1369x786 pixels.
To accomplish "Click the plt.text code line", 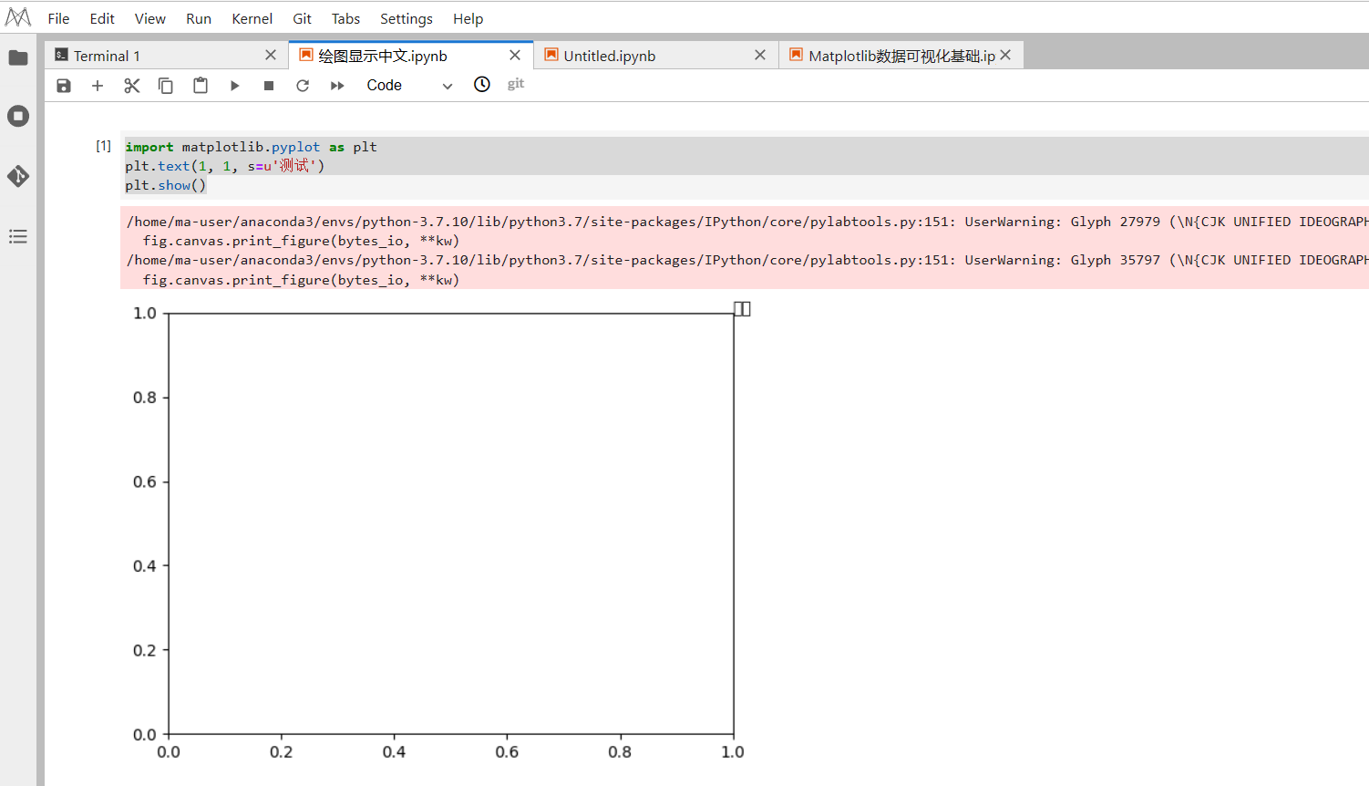I will (225, 166).
